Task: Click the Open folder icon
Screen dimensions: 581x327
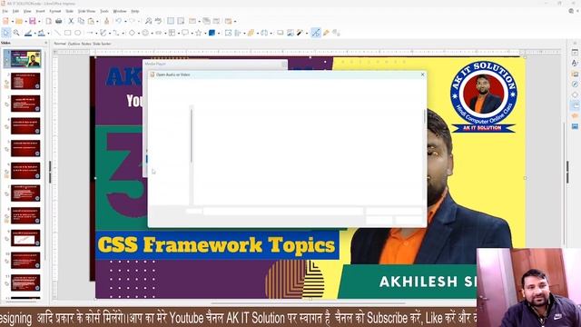Action: (19, 21)
